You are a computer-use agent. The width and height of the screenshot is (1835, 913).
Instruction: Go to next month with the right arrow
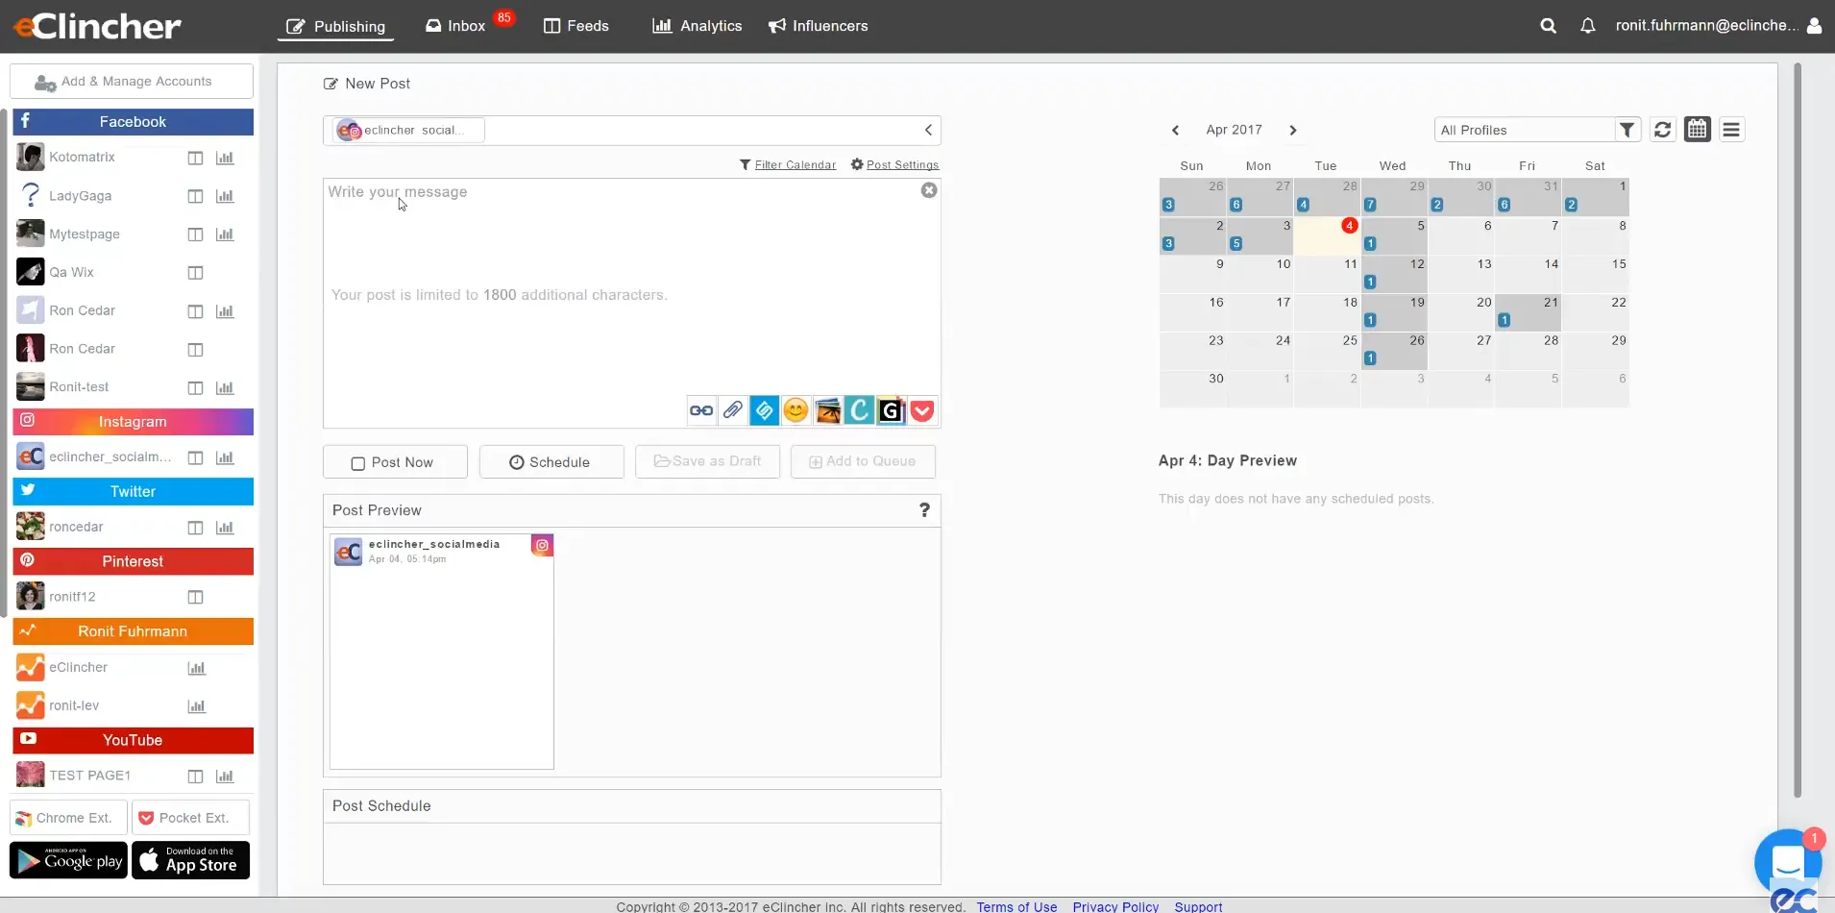coord(1293,130)
